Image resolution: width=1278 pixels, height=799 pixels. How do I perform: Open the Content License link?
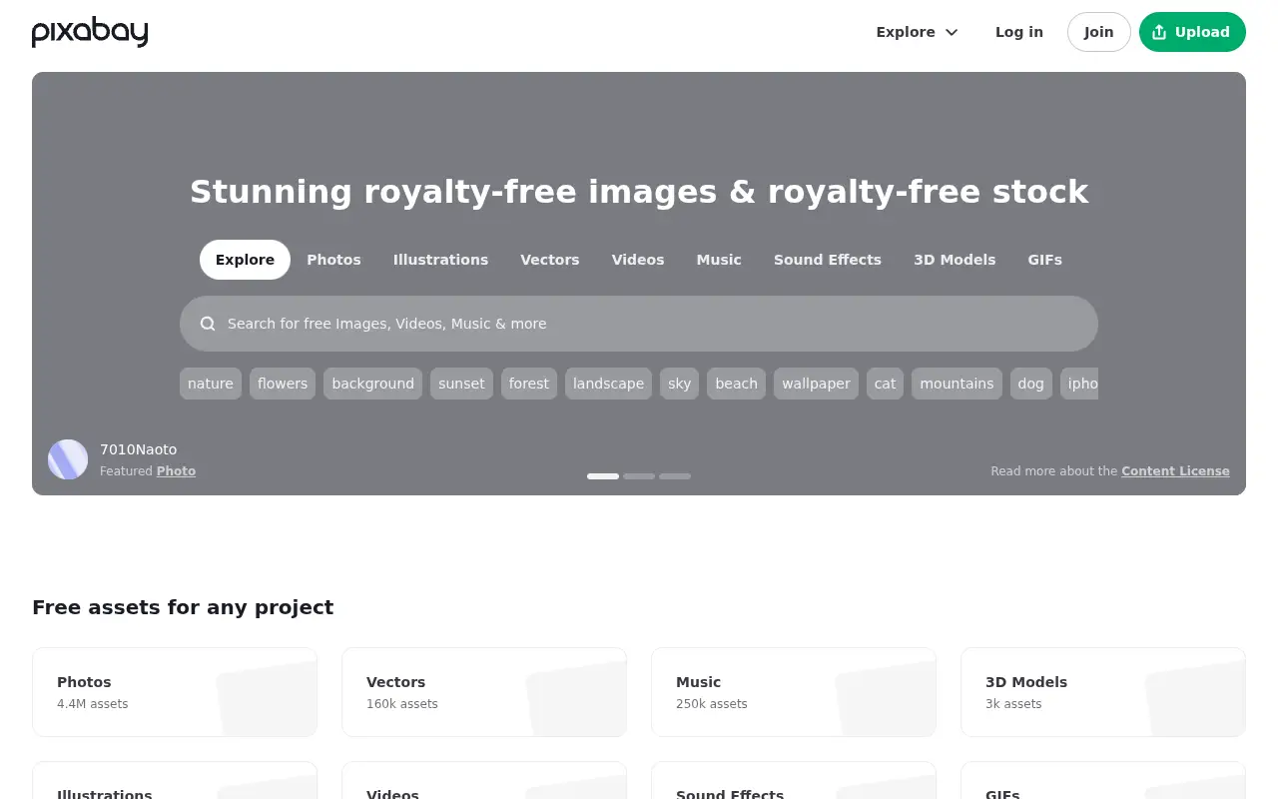coord(1175,471)
